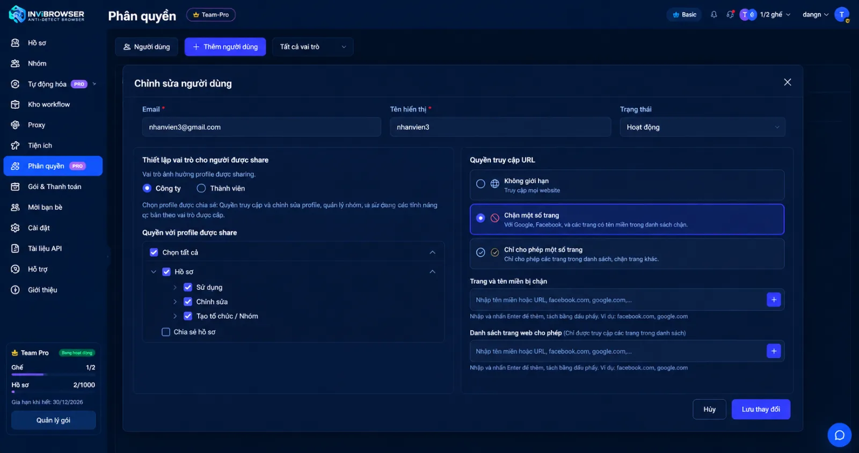Open the dangn account dropdown
Image resolution: width=859 pixels, height=453 pixels.
tap(816, 14)
